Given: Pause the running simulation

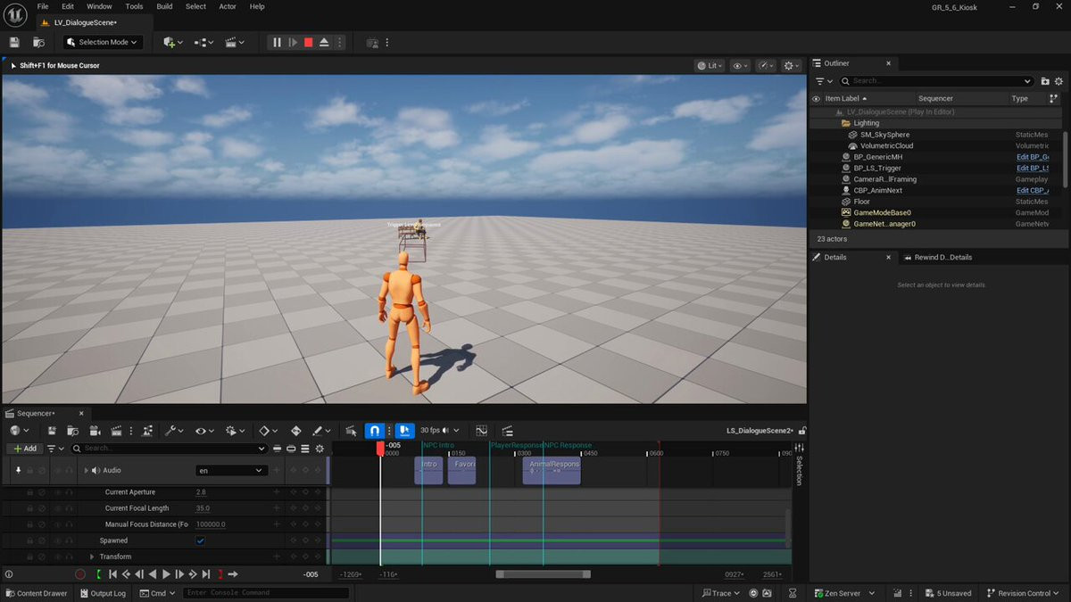Looking at the screenshot, I should click(x=277, y=42).
